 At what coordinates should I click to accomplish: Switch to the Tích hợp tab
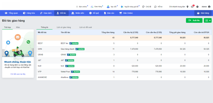point(8,27)
